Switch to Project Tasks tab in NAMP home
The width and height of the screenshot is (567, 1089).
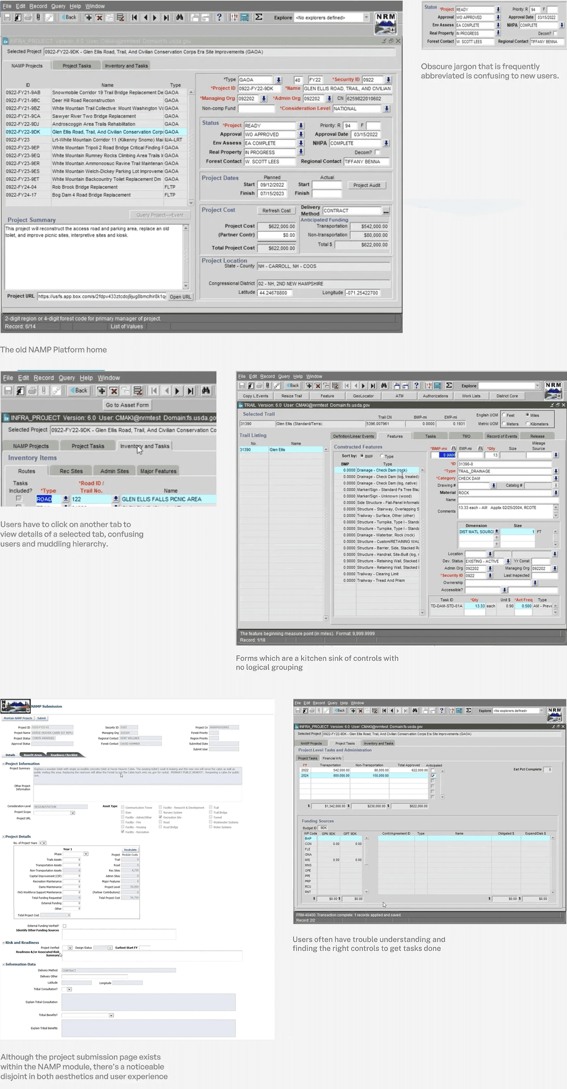point(77,65)
